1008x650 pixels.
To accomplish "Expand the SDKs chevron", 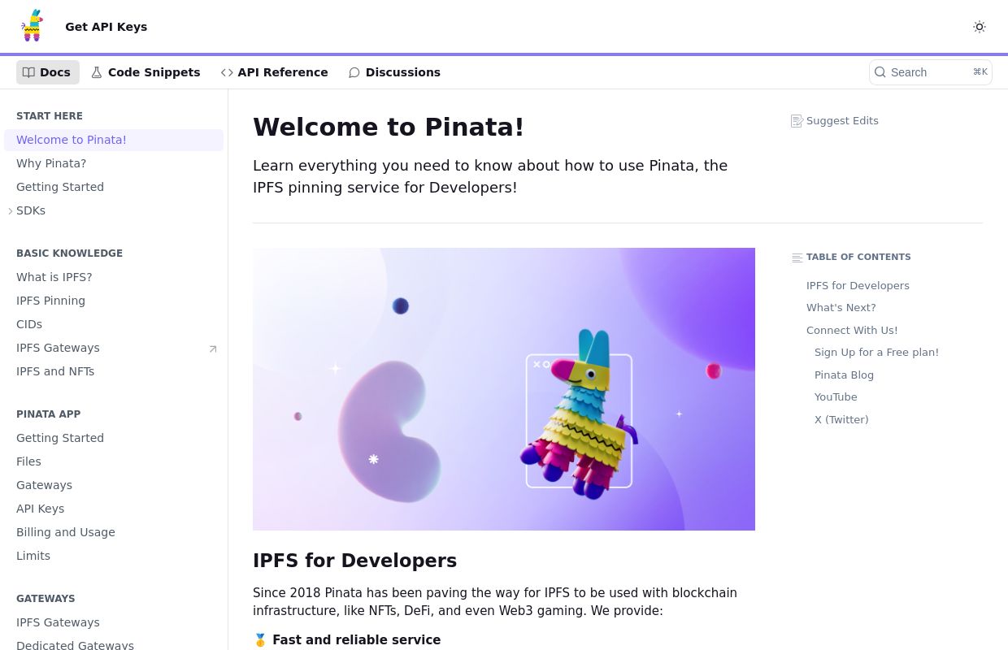I will 11,211.
